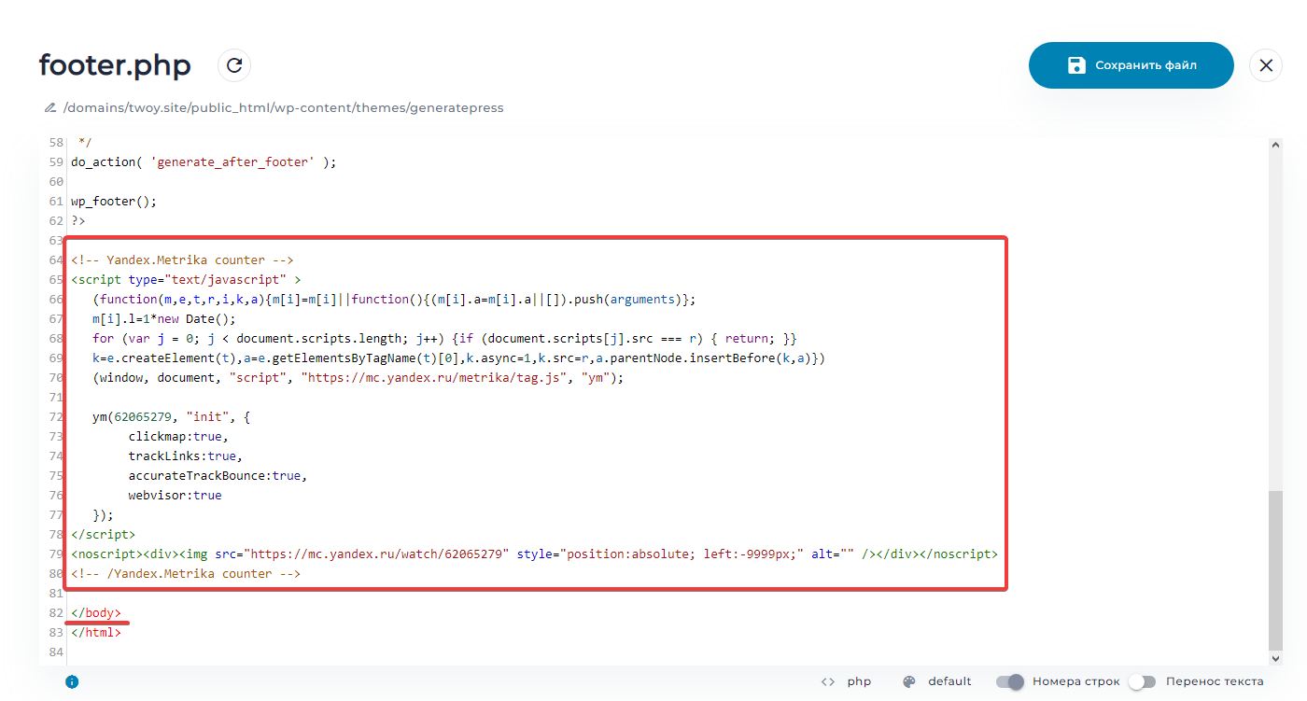The image size is (1307, 701).
Task: Click the m[i].l=1*new Date(); line
Action: (x=164, y=318)
